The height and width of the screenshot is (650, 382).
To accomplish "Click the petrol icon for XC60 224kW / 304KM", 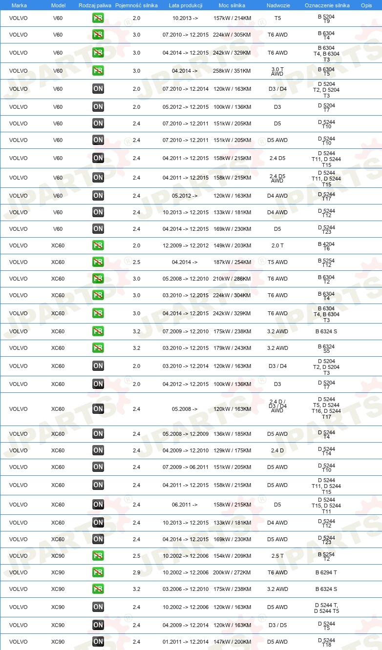I will point(98,295).
